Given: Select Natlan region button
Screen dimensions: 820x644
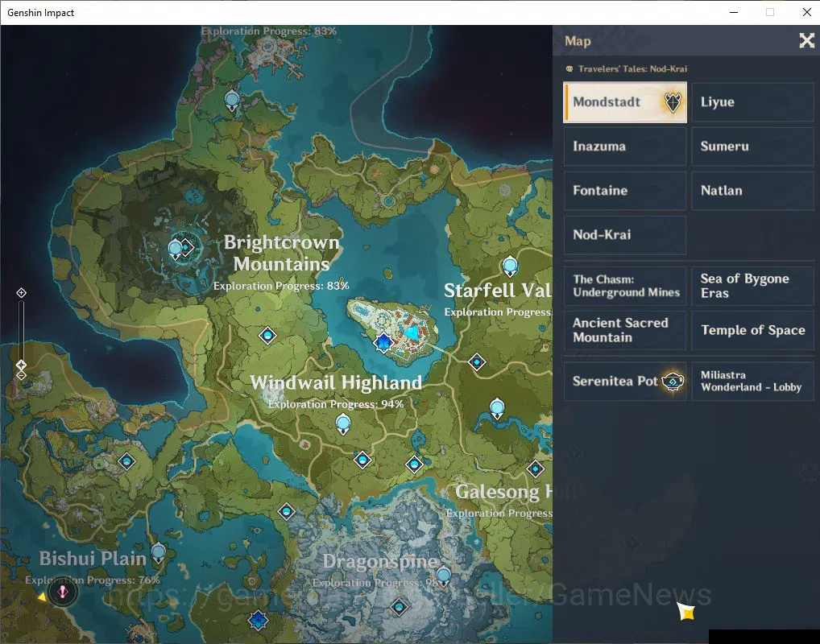Looking at the screenshot, I should (x=752, y=191).
